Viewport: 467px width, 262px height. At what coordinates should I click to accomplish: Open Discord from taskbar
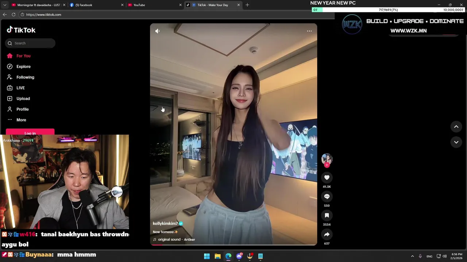(x=239, y=256)
